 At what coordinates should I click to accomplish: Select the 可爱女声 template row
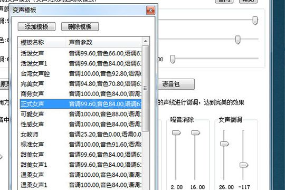pos(80,114)
